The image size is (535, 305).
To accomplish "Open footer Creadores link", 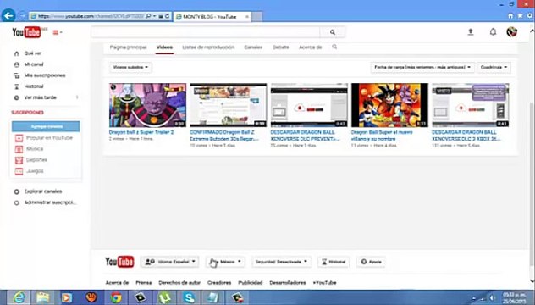I will coord(219,283).
